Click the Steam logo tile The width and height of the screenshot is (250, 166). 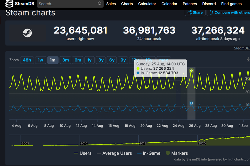(27, 33)
